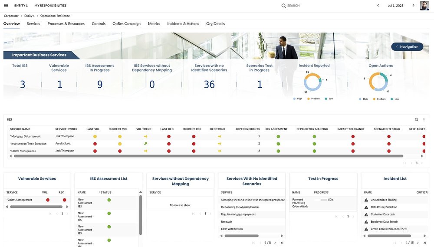This screenshot has width=434, height=247.
Task: Jump to last page in Incident List
Action: coord(424,243)
